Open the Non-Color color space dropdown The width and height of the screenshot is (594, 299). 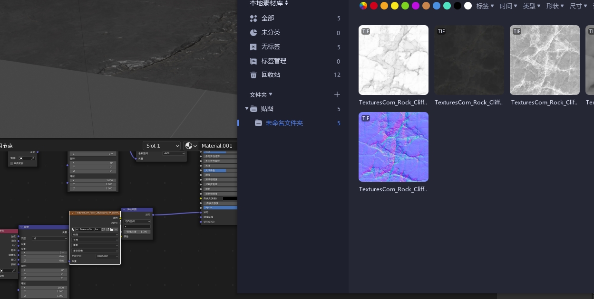107,256
